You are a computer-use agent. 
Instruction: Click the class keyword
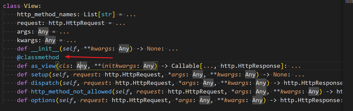pyautogui.click(x=11, y=6)
